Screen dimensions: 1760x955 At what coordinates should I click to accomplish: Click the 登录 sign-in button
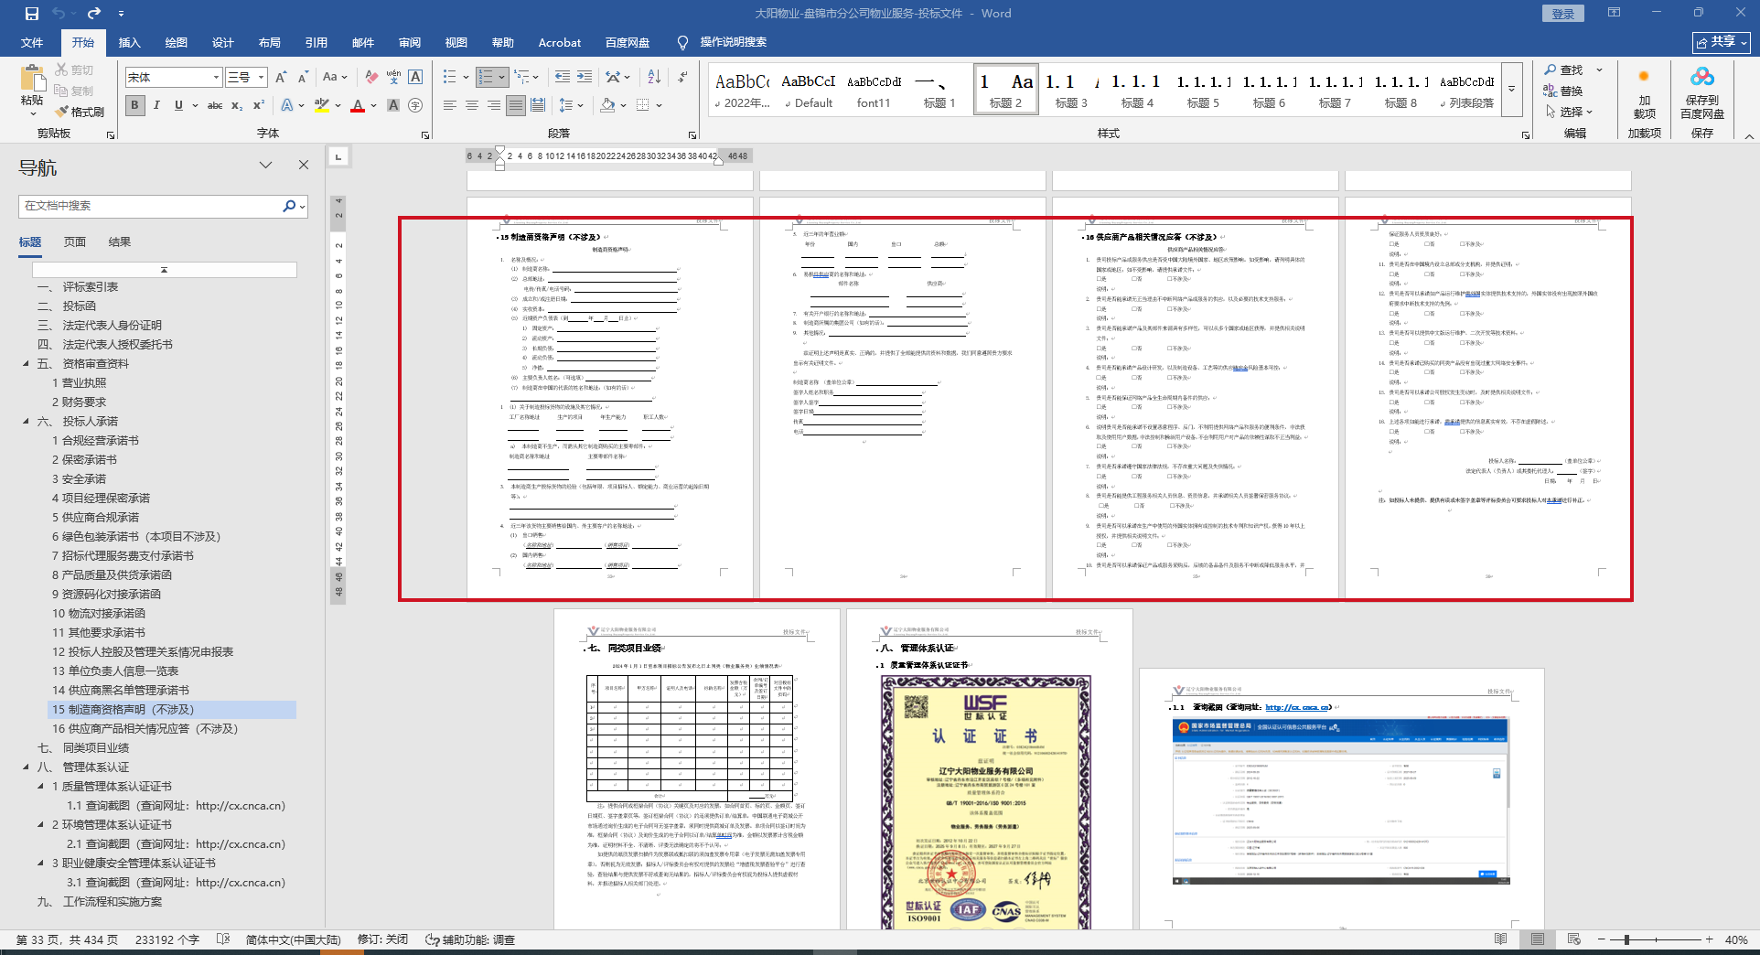tap(1563, 14)
